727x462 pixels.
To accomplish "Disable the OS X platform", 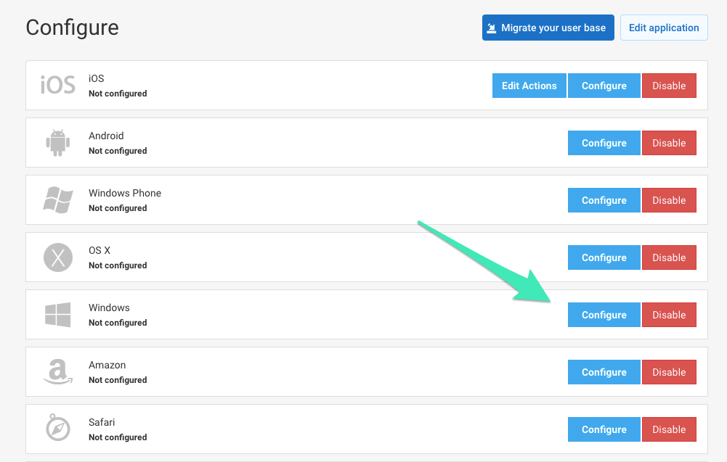I will click(x=669, y=257).
